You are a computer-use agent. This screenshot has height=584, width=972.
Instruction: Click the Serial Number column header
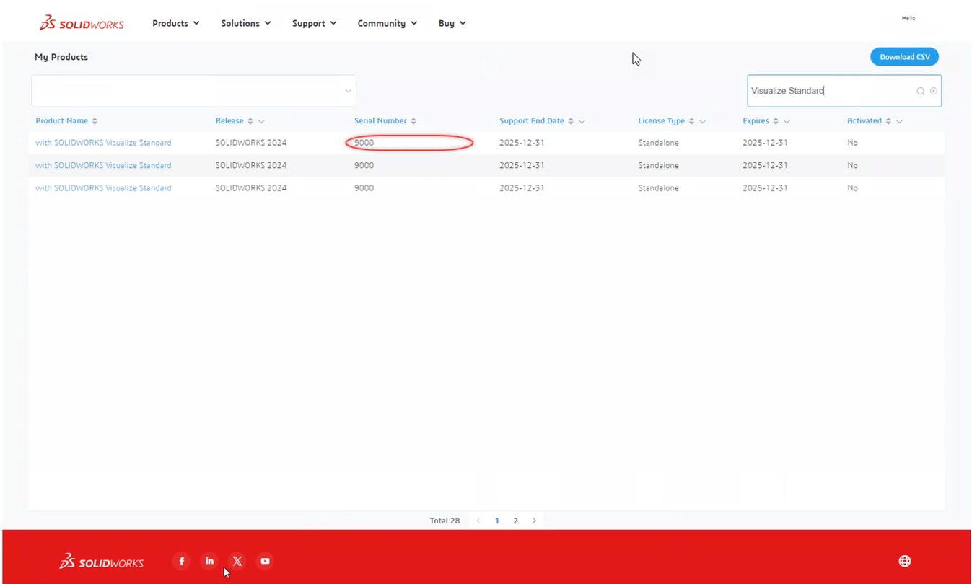click(x=380, y=121)
